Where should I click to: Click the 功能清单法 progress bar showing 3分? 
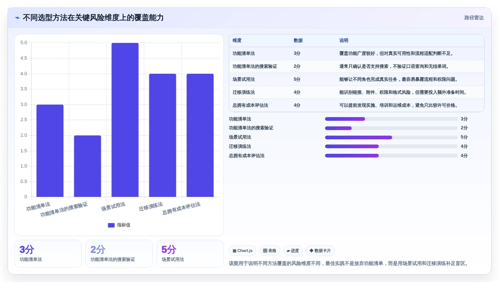[x=391, y=119]
